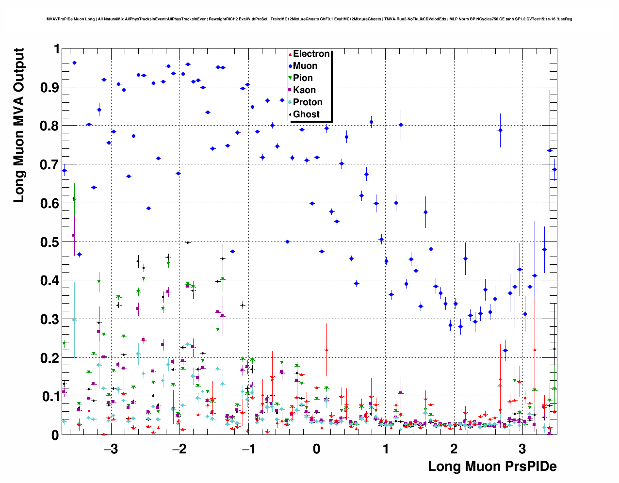
Task: Click the 1 tick label atop y-axis
Action: click(56, 49)
